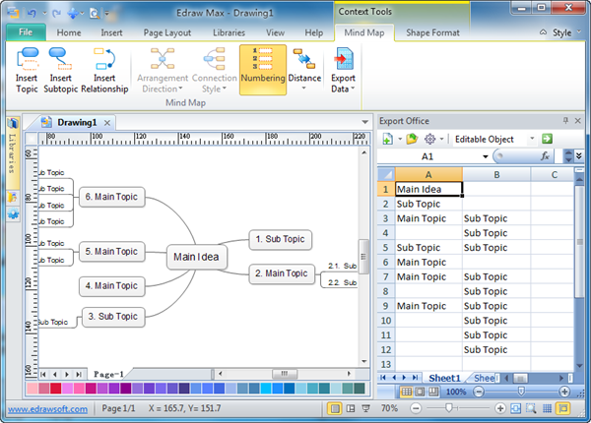Click the green arrow in Export Office toolbar

click(547, 139)
